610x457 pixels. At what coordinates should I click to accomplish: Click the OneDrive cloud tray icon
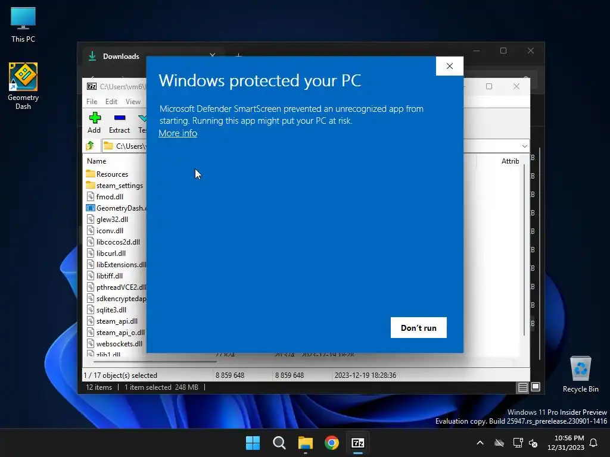(499, 443)
